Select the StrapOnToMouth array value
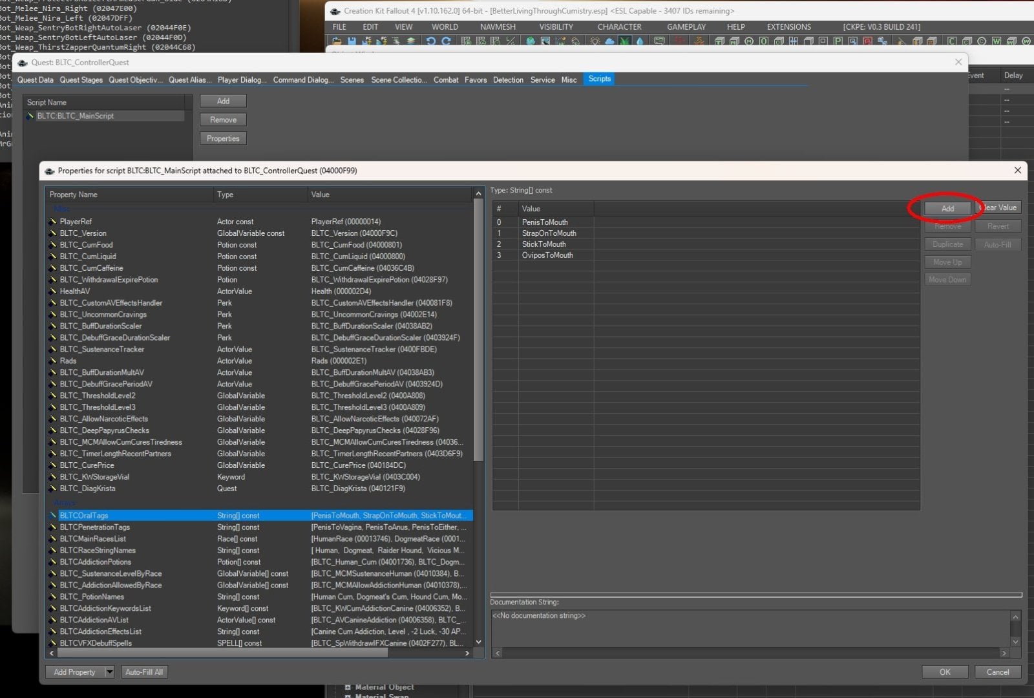Image resolution: width=1034 pixels, height=698 pixels. pyautogui.click(x=706, y=233)
